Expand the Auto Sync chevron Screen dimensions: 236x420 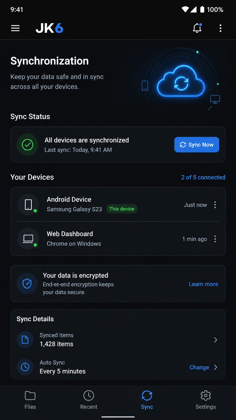click(215, 367)
